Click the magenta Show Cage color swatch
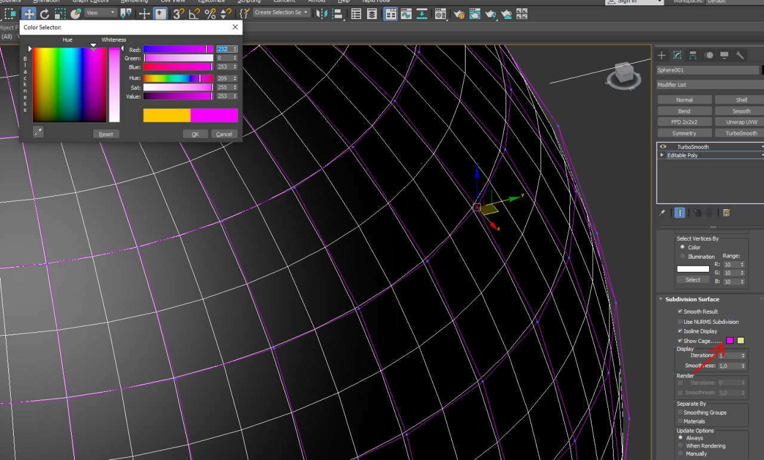The height and width of the screenshot is (460, 764). click(x=729, y=341)
